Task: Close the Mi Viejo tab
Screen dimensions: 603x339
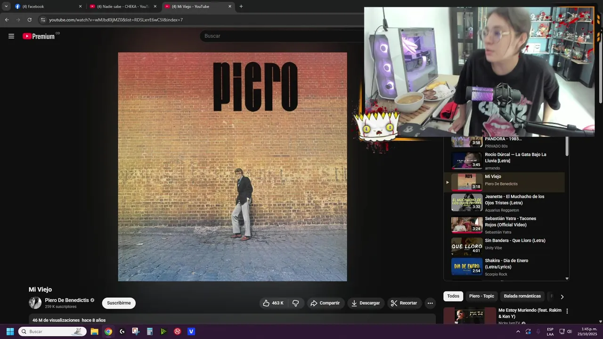Action: [230, 7]
